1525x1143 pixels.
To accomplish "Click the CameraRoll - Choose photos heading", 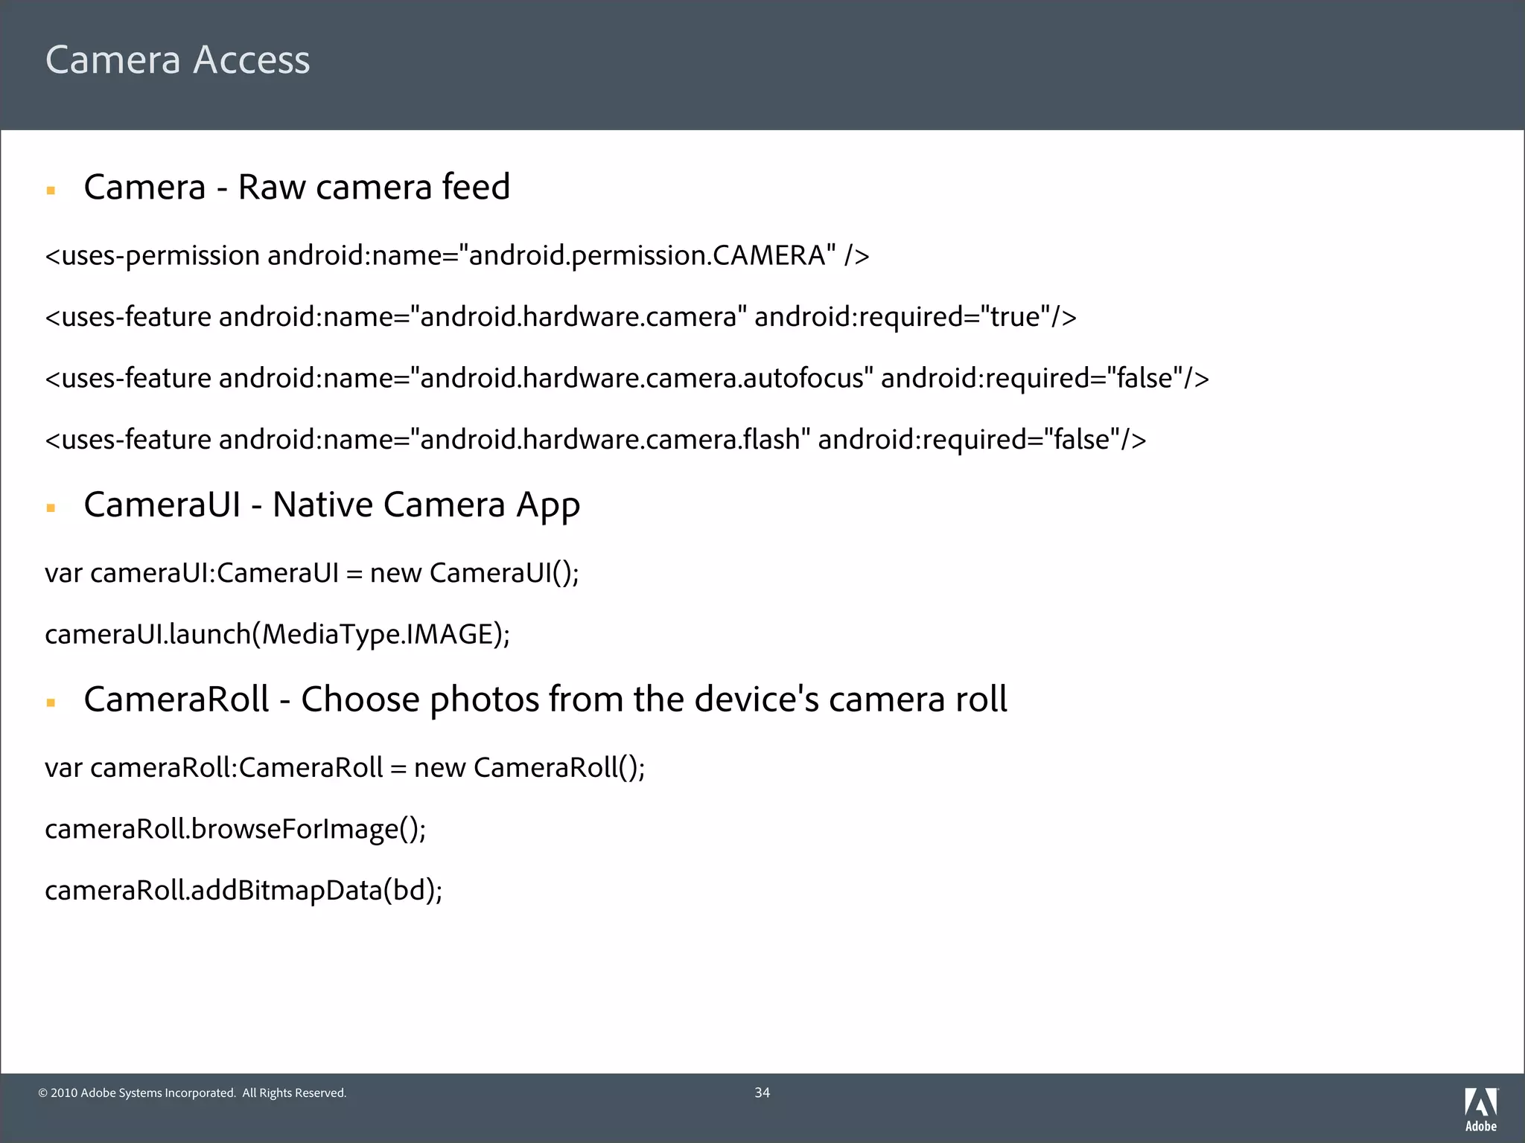I will pyautogui.click(x=545, y=699).
